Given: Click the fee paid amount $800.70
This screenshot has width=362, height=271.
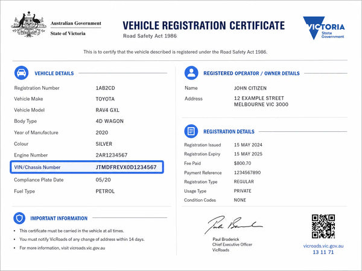Looking at the screenshot, I should [x=243, y=163].
